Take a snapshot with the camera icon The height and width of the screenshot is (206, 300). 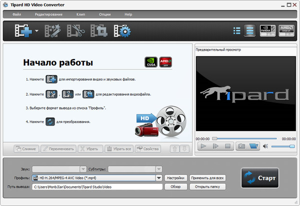click(x=241, y=146)
